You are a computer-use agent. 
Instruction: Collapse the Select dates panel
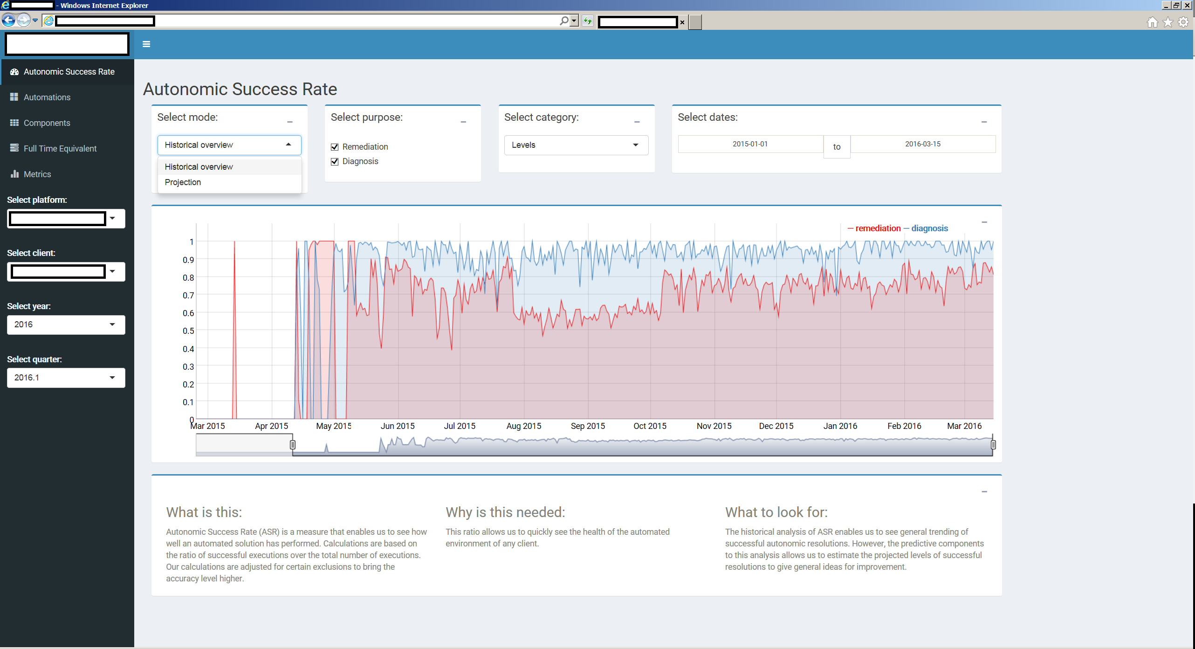(984, 122)
